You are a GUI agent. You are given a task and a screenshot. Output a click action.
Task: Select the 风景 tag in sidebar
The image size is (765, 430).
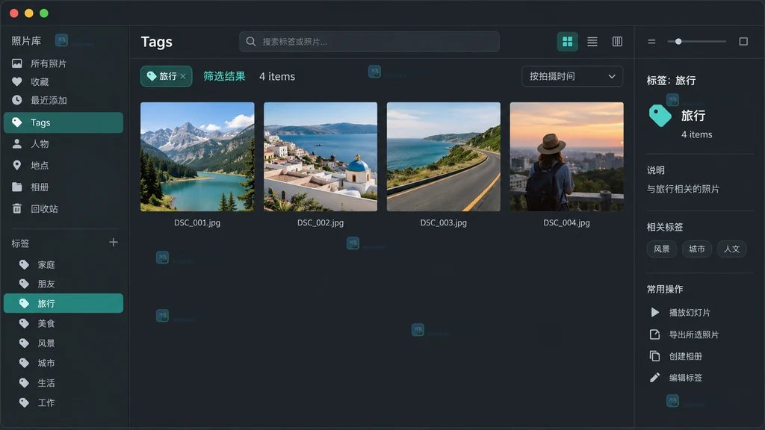click(x=64, y=343)
